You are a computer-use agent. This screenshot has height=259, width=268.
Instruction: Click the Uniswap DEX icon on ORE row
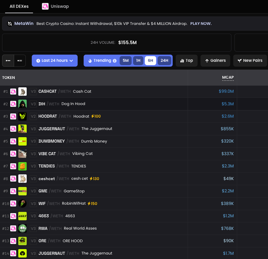click(x=13, y=241)
